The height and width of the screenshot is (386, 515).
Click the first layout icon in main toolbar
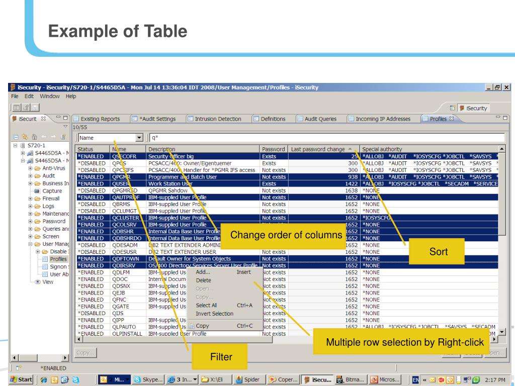tap(17, 108)
